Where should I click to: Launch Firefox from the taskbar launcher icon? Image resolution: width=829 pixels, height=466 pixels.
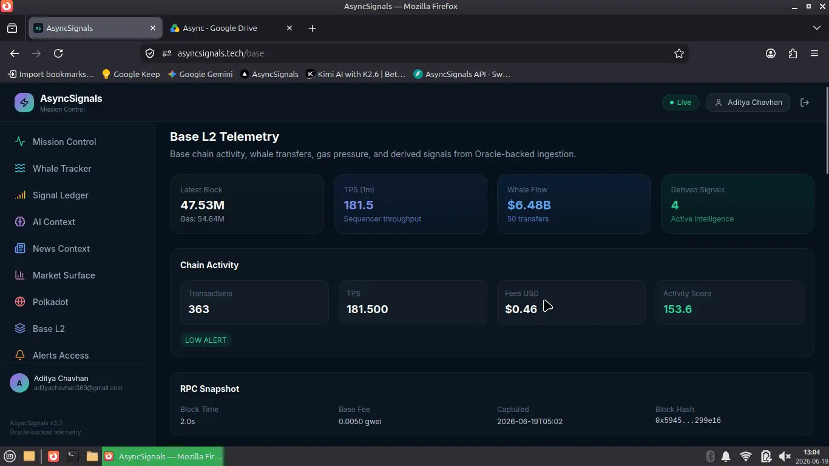coord(53,456)
